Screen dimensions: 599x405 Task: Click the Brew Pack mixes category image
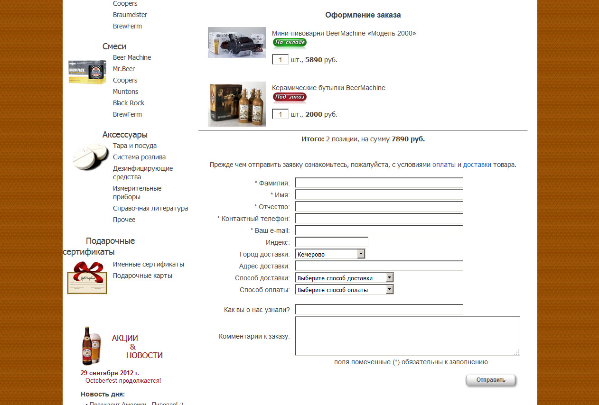click(87, 72)
